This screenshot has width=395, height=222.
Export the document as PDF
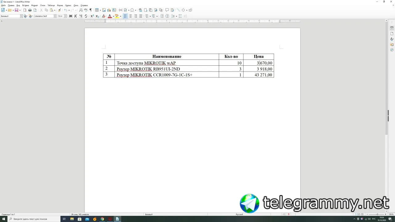tap(25, 10)
